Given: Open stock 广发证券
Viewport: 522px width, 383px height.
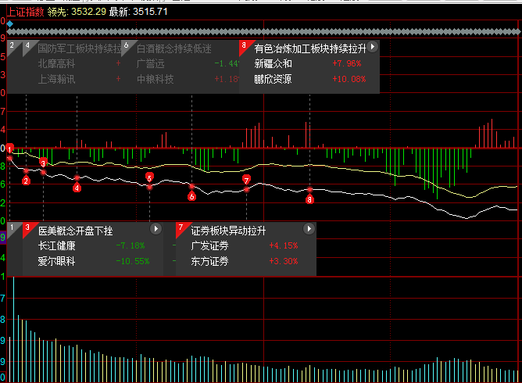Looking at the screenshot, I should click(x=209, y=245).
